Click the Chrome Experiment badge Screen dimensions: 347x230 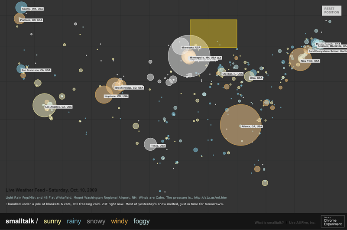tap(333, 221)
